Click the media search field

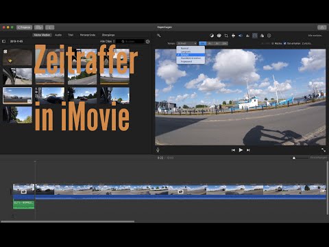(x=130, y=41)
